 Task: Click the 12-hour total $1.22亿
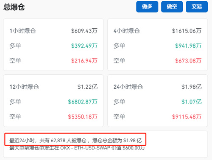pyautogui.click(x=87, y=87)
